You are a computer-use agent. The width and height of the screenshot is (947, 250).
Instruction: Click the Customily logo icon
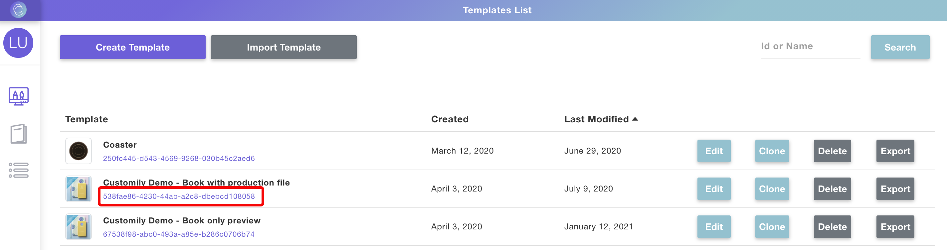(18, 10)
